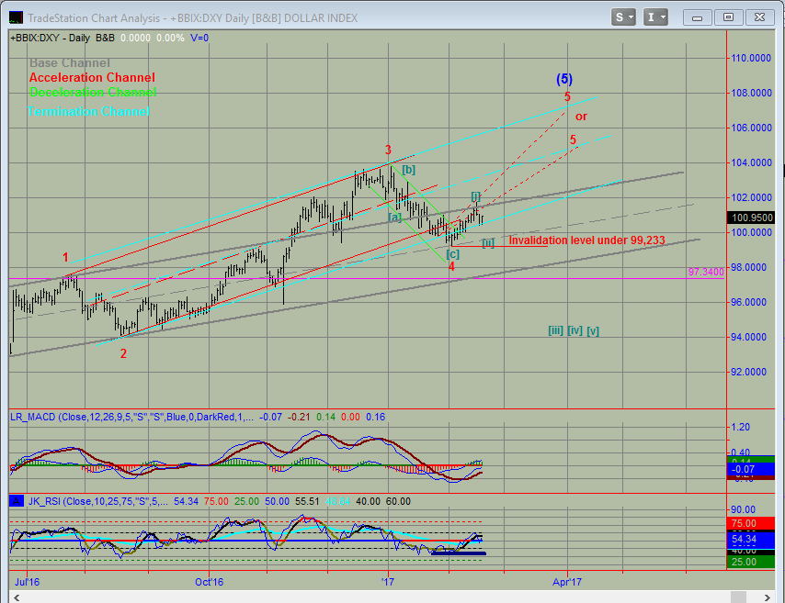Click the 104.0000 price axis label
The image size is (785, 603).
click(751, 162)
